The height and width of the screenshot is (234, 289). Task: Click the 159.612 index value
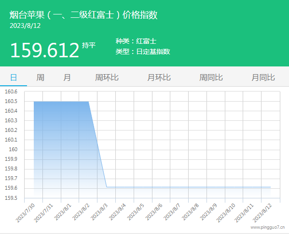45,50
